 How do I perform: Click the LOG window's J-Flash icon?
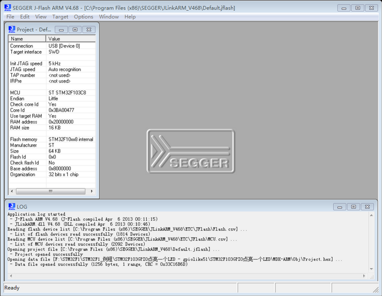point(12,207)
